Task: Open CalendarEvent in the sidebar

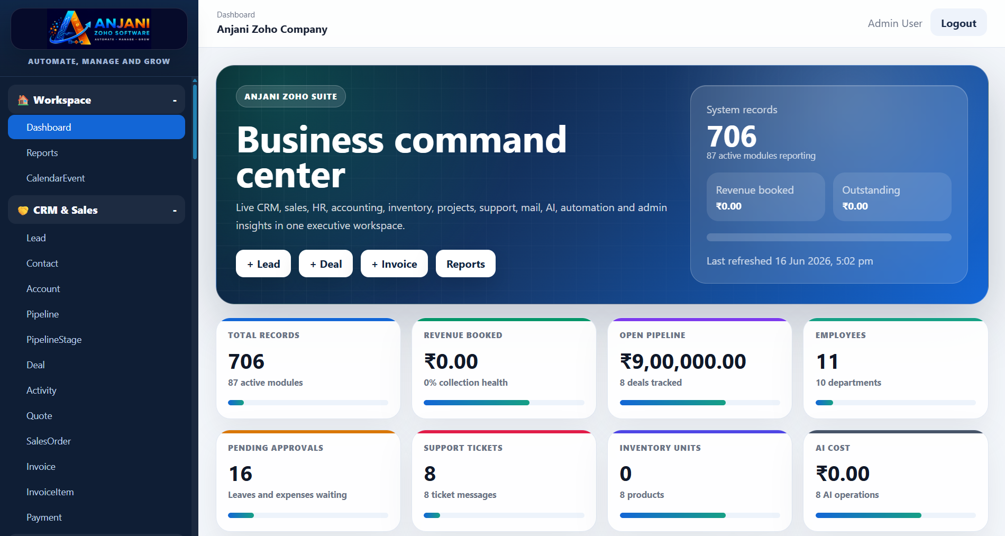Action: click(96, 178)
